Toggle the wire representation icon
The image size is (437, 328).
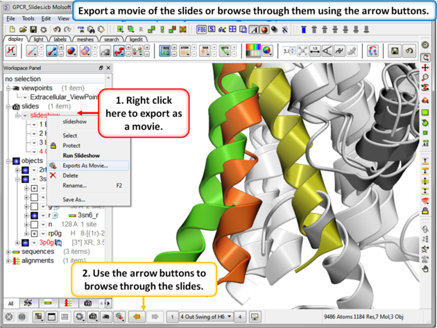[x=32, y=51]
